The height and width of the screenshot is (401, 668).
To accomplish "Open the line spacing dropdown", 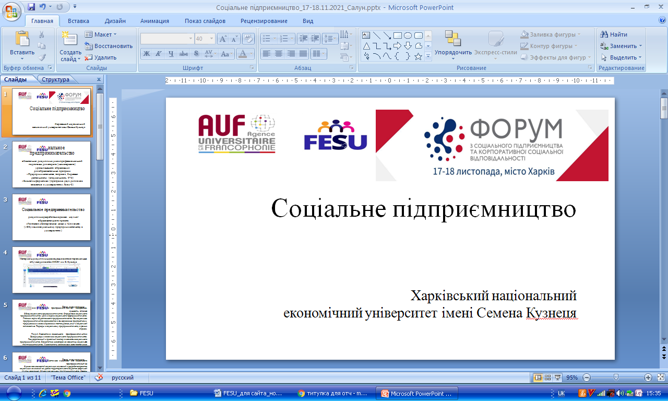I will coord(330,39).
